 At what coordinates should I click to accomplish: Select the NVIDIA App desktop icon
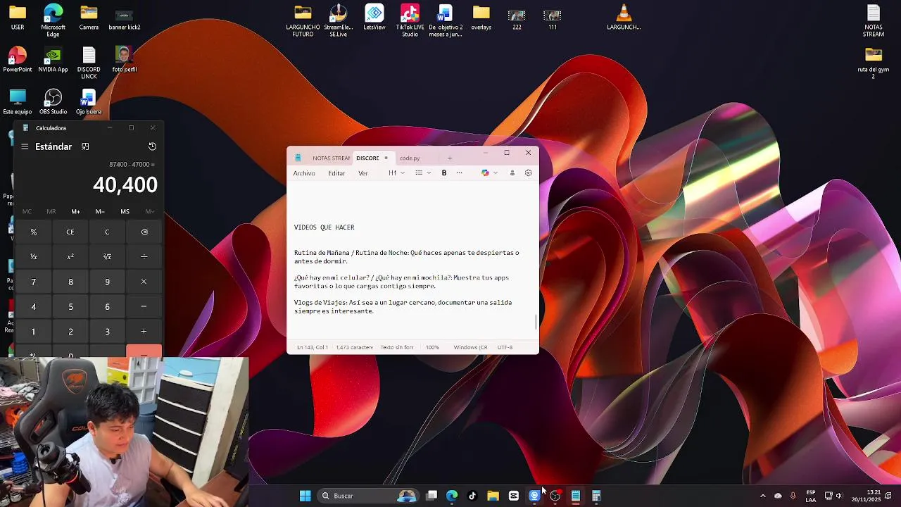click(53, 60)
